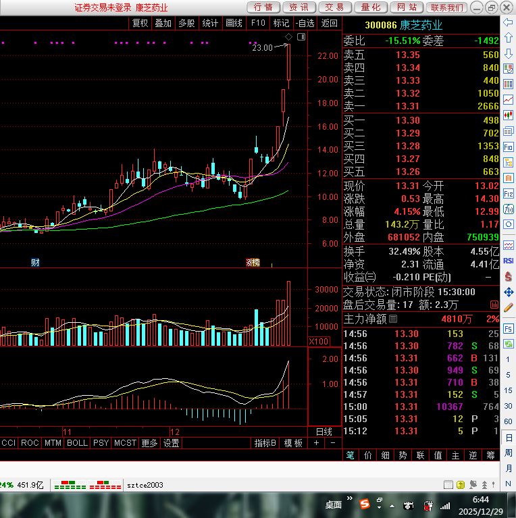Click the 返回 return button
The image size is (516, 518).
(x=330, y=23)
